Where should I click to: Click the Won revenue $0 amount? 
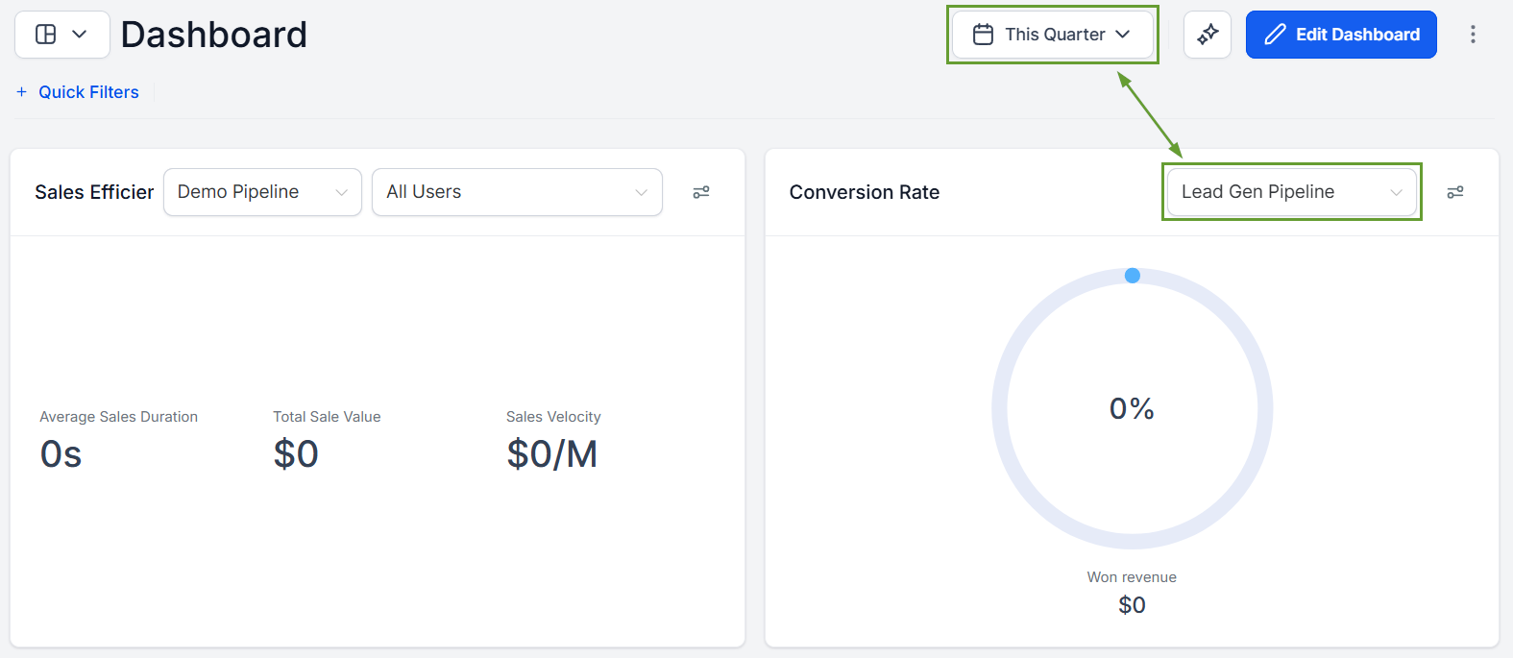coord(1132,605)
